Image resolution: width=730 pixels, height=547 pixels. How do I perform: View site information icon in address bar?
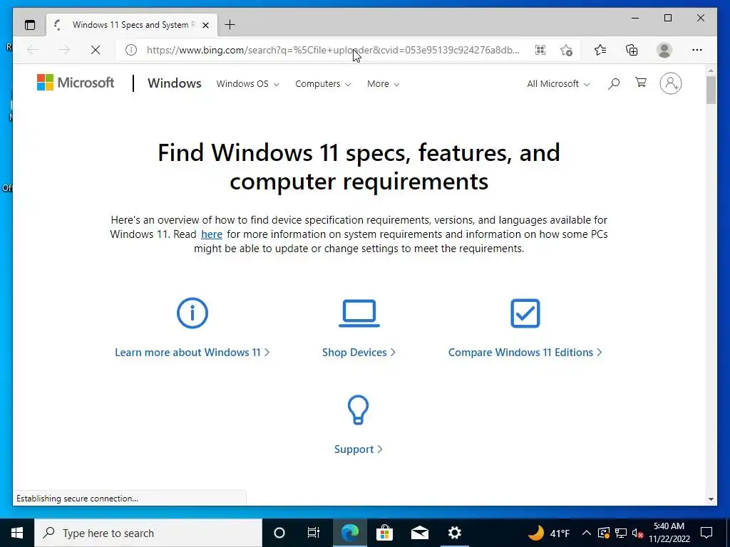(131, 50)
